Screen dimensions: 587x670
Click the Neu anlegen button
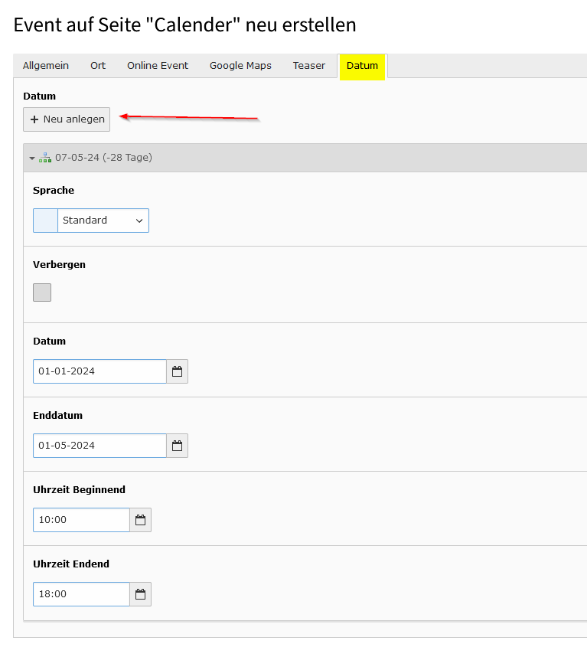click(67, 119)
